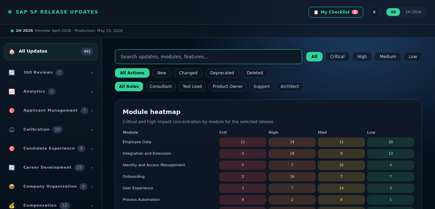Click the All Updates house icon
Viewport: 435px width, 209px height.
(x=12, y=52)
